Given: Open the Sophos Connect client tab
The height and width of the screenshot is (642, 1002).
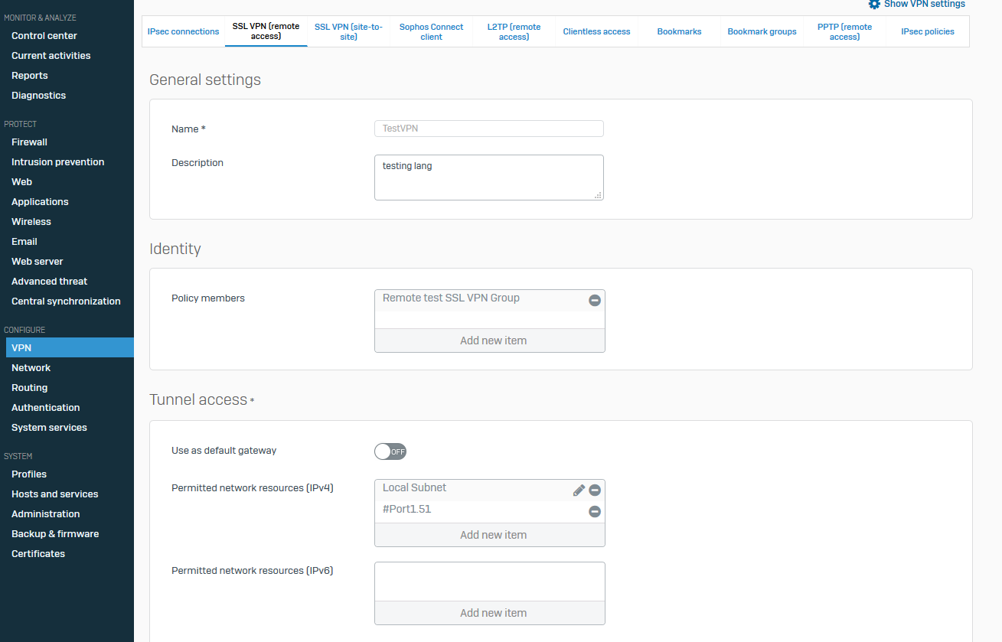Looking at the screenshot, I should click(x=431, y=31).
